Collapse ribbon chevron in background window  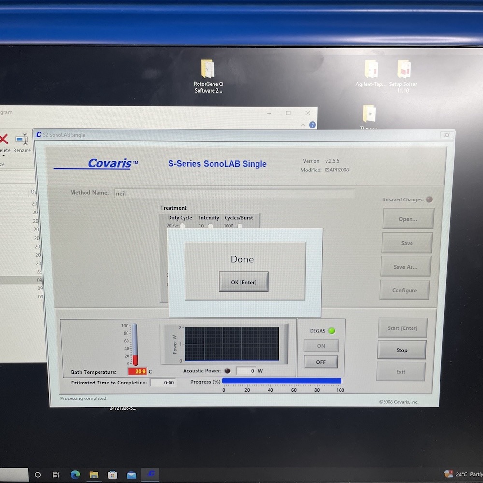(x=303, y=125)
